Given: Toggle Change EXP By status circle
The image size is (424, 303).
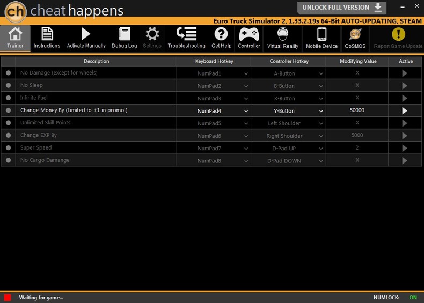Looking at the screenshot, I should pyautogui.click(x=9, y=135).
